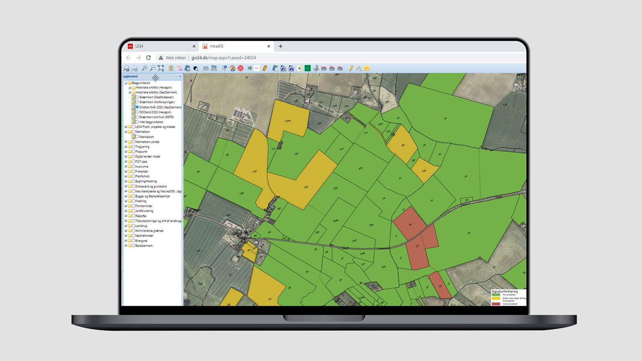Click the yellow parcel labeled 12aa
Screen dimensions: 642x361
[x=287, y=120]
